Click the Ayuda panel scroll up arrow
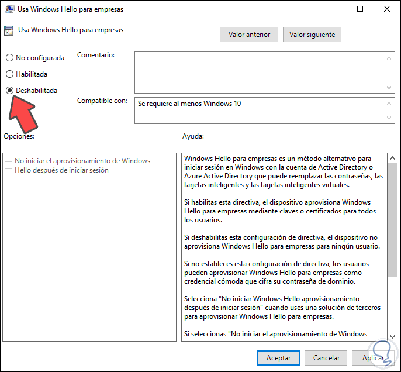401x372 pixels. (392, 158)
